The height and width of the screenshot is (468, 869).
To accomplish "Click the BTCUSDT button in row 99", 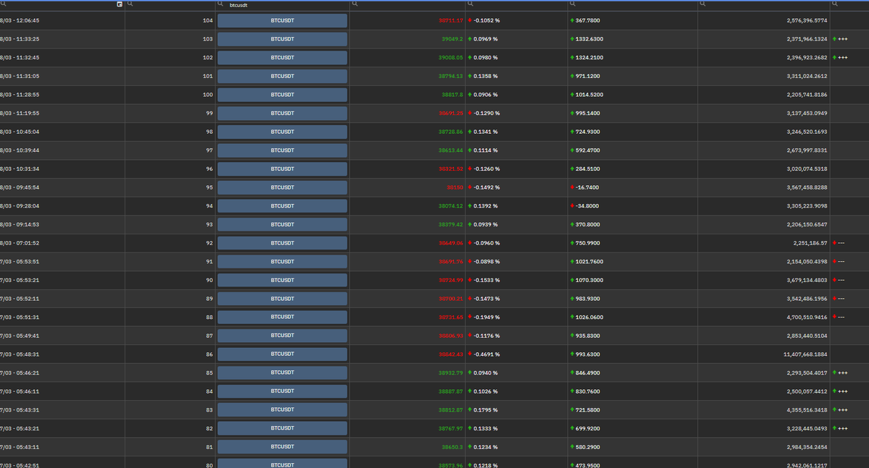I will [282, 114].
